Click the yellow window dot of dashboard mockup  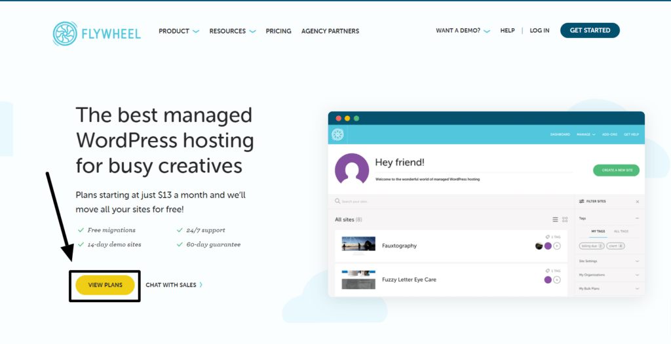tap(347, 119)
